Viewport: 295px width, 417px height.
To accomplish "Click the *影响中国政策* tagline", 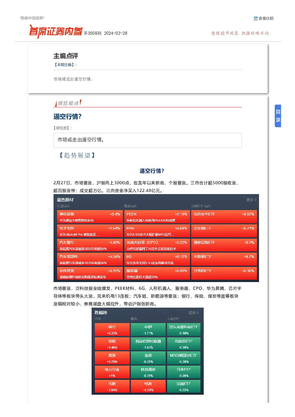I will [32, 18].
